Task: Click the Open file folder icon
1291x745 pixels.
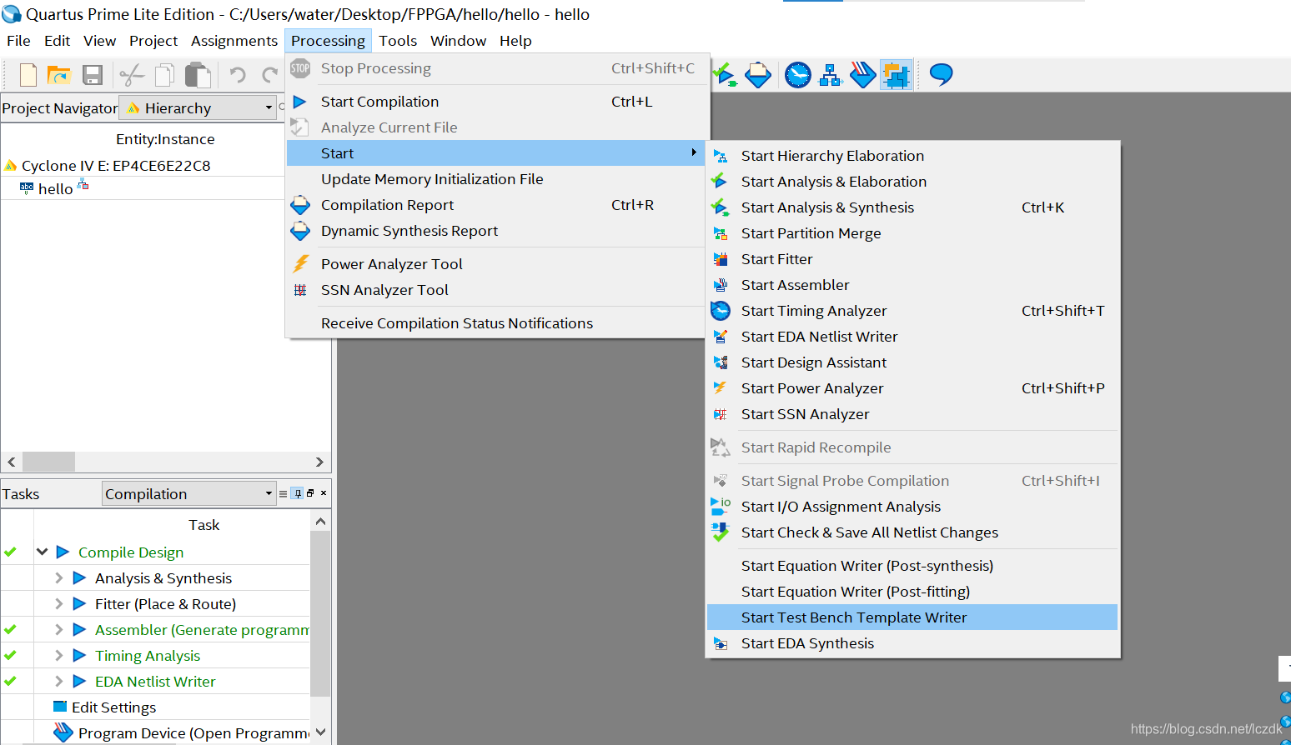Action: pos(58,75)
